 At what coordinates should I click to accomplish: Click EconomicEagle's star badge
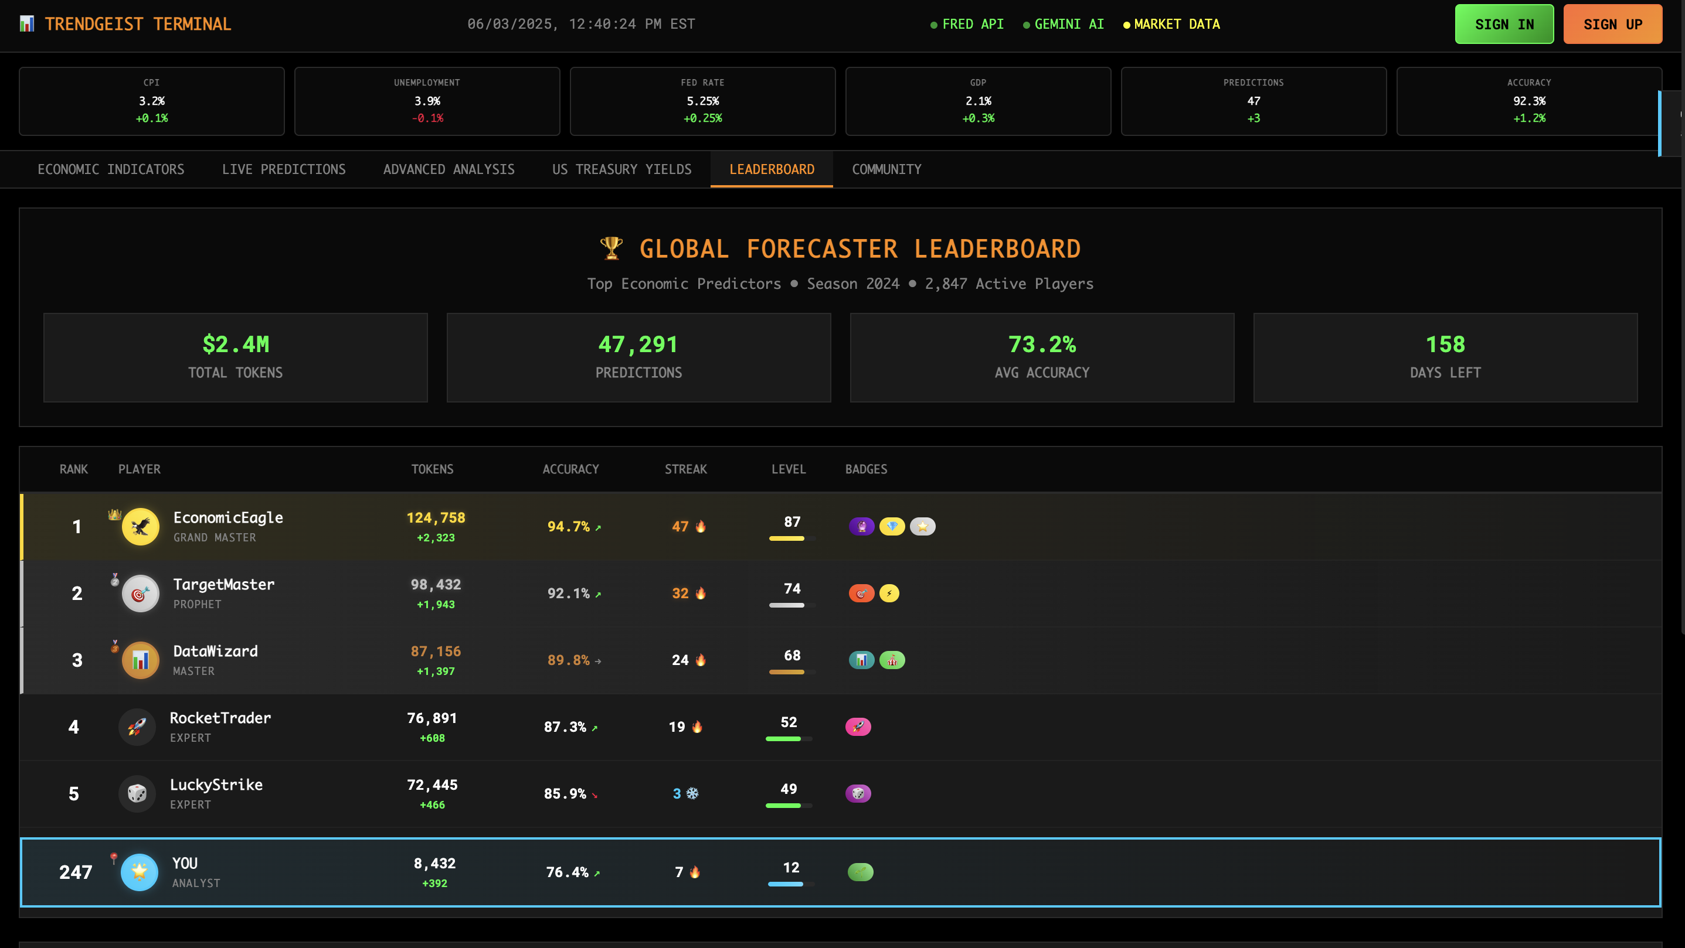922,526
